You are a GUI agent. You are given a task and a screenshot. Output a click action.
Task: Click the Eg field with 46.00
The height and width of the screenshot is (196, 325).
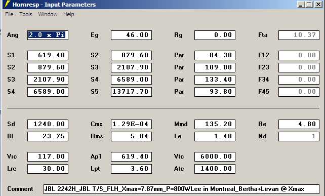point(131,35)
